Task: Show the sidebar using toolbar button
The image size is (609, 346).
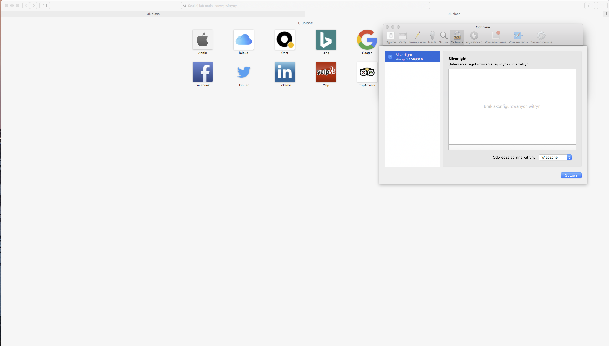Action: coord(45,6)
